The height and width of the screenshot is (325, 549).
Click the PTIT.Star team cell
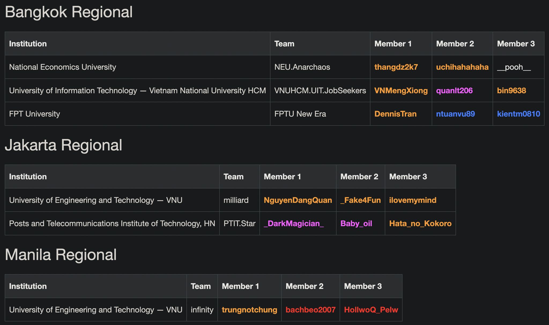(239, 223)
